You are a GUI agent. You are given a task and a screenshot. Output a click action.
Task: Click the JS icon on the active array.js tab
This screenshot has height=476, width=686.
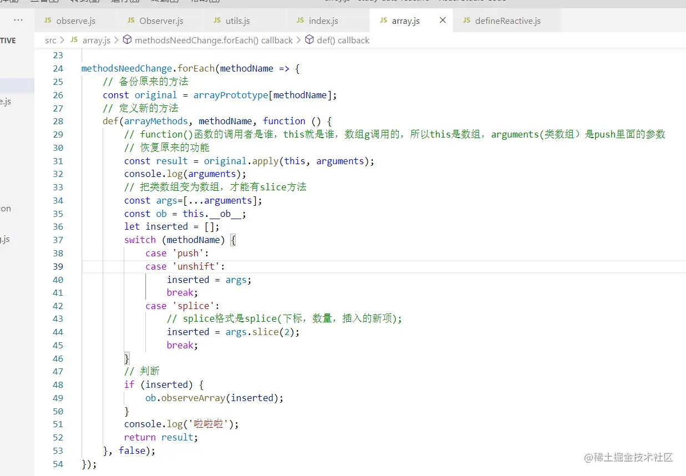tap(383, 21)
